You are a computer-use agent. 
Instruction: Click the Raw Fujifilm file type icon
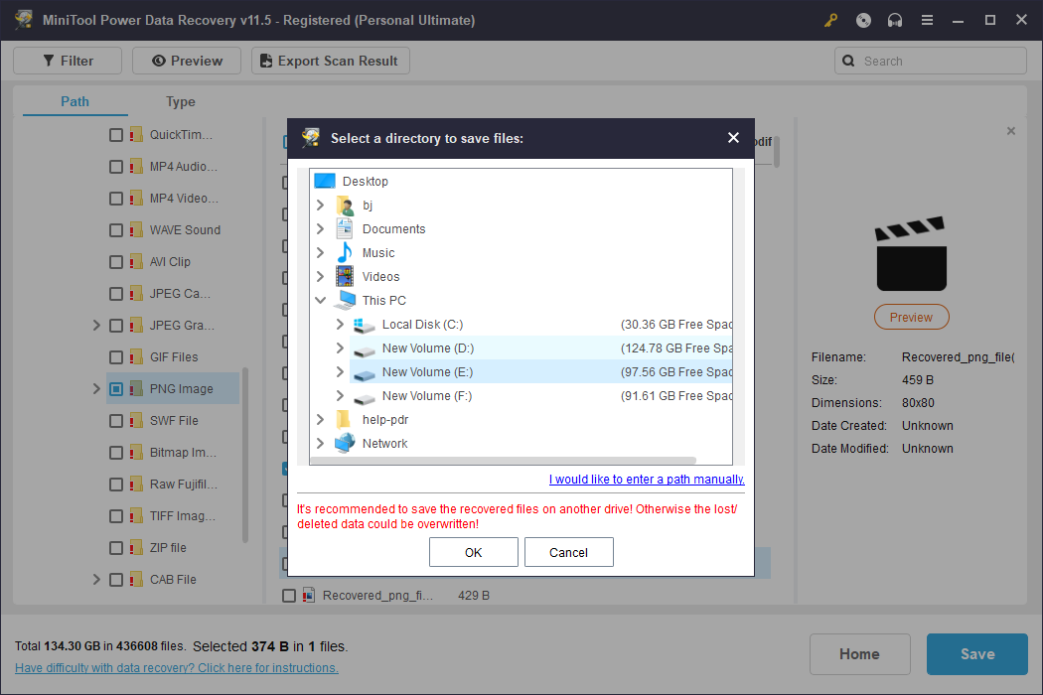tap(136, 485)
